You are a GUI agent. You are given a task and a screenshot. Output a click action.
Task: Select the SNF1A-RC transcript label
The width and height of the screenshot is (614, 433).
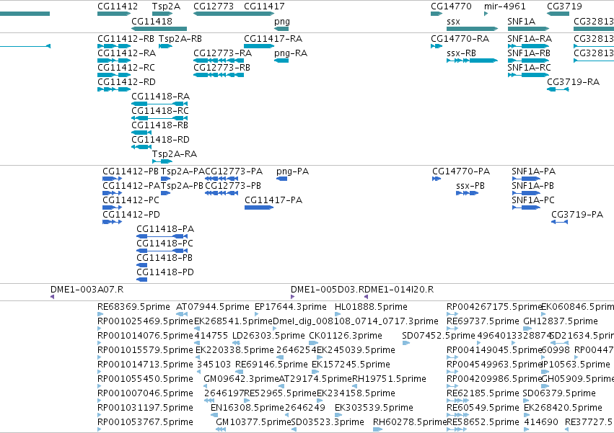[529, 68]
